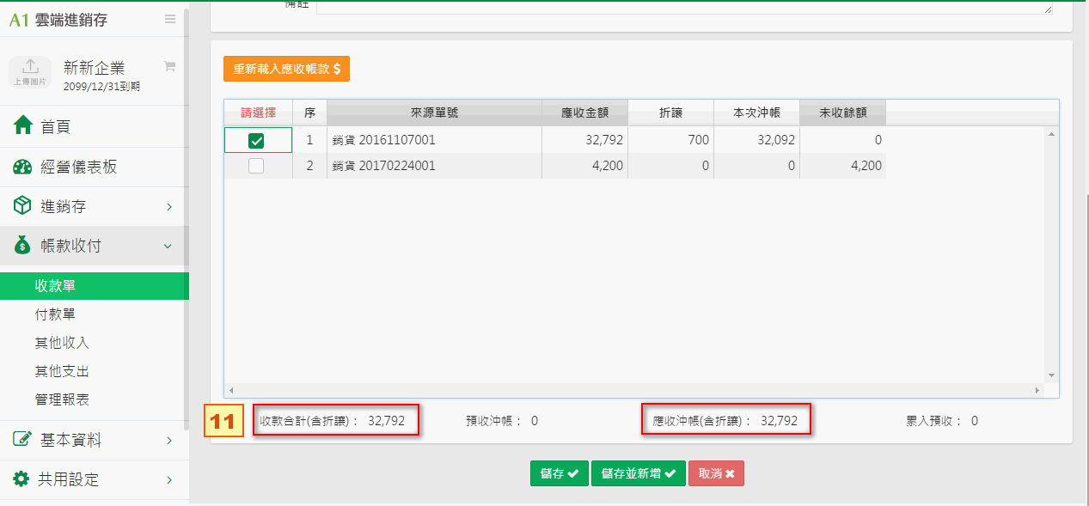This screenshot has width=1089, height=506.
Task: Click the 32,792 應收金額 cell in row 1
Action: point(584,140)
